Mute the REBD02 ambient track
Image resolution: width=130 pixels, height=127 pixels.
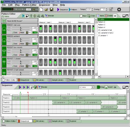tap(21, 44)
